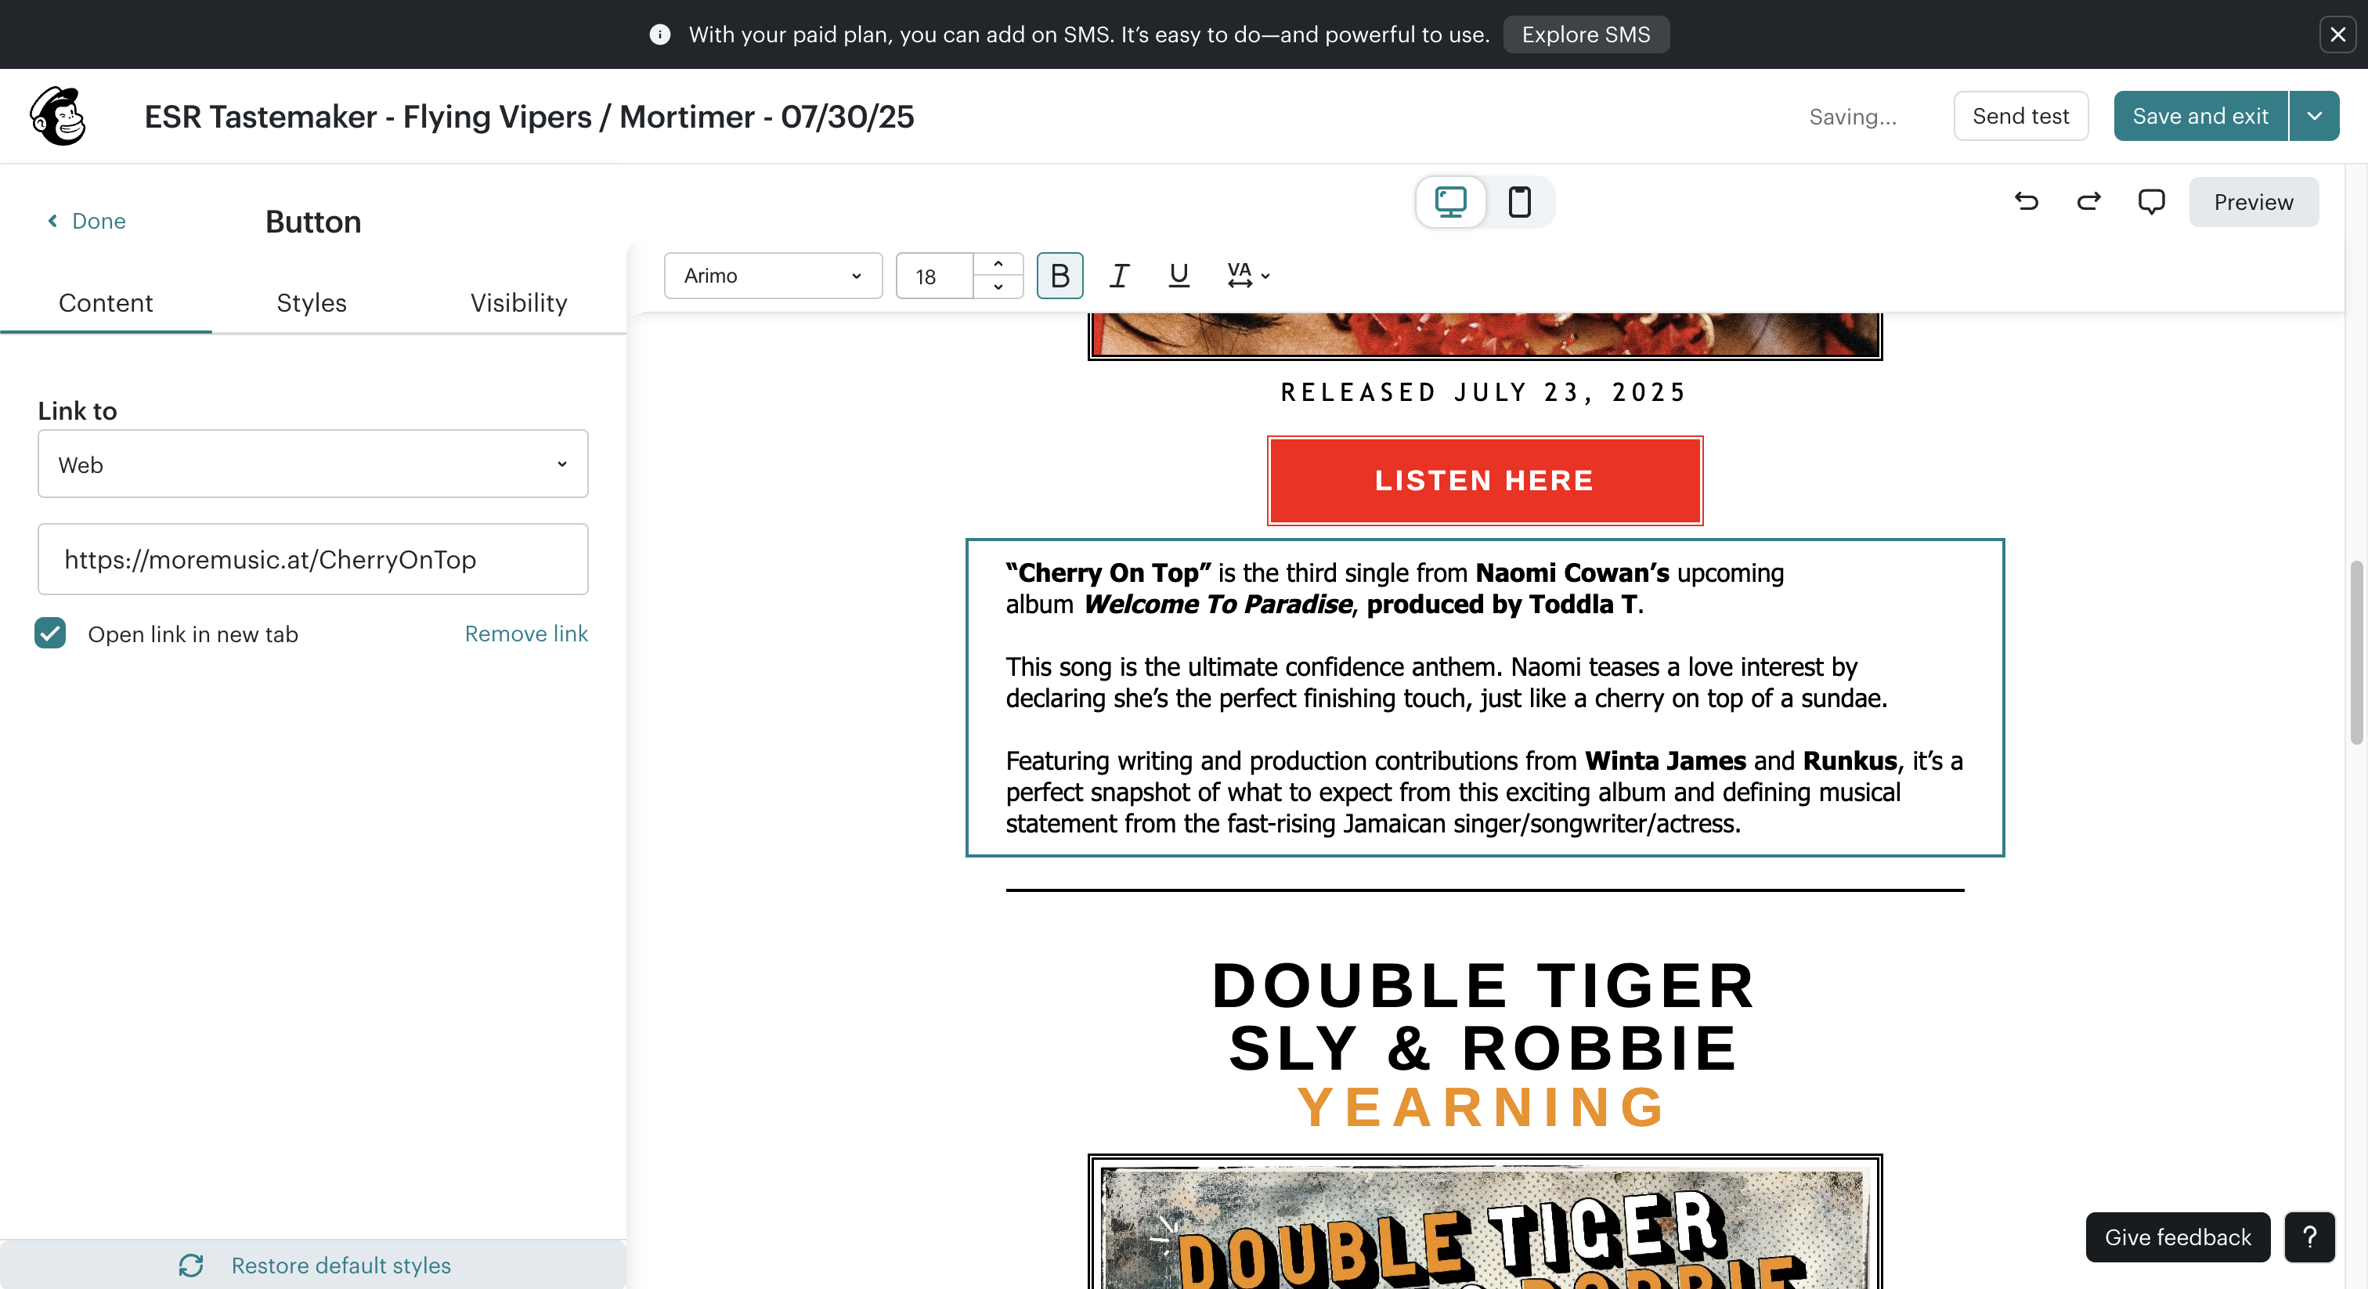Click the undo arrow icon
The image size is (2368, 1289).
coord(2026,201)
